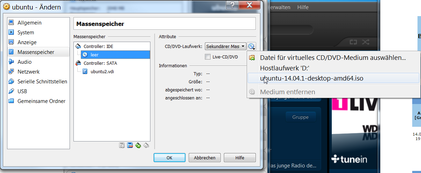421x173 pixels.
Task: Enable the Live-CD/DVD checkbox
Action: pos(208,57)
